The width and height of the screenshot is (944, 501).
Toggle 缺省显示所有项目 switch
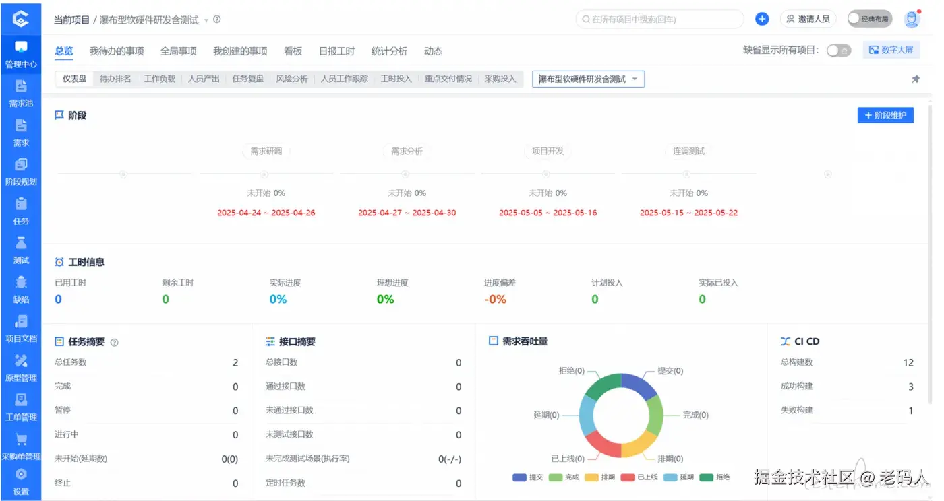pos(839,51)
